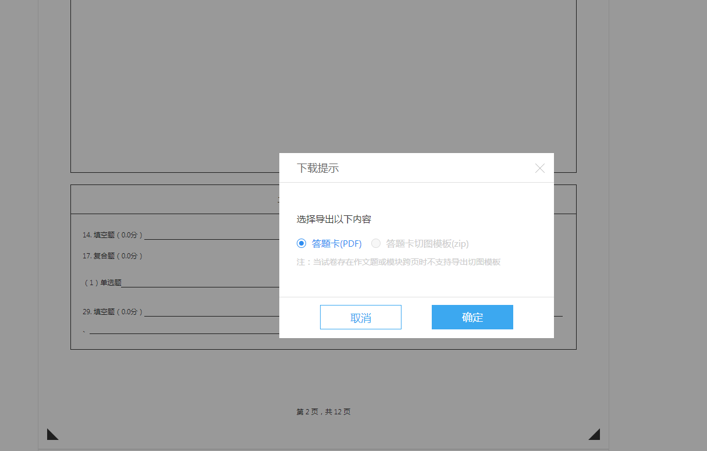707x451 pixels.
Task: Click the 下载提示 dialog title
Action: point(318,168)
